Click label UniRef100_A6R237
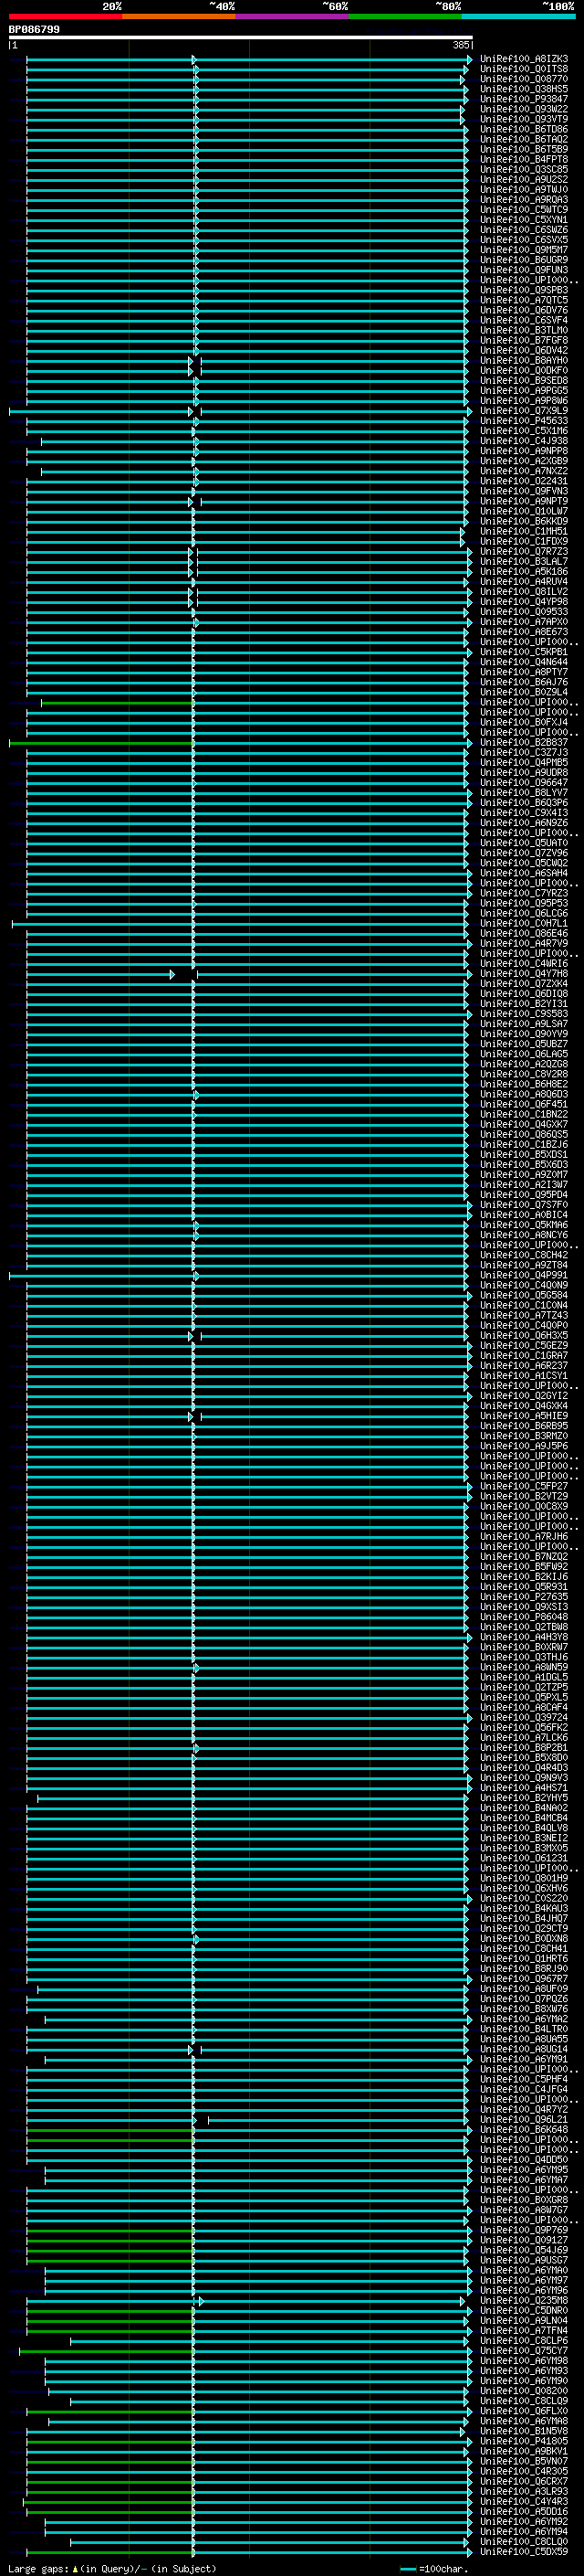The height and width of the screenshot is (2576, 584). tap(524, 1366)
